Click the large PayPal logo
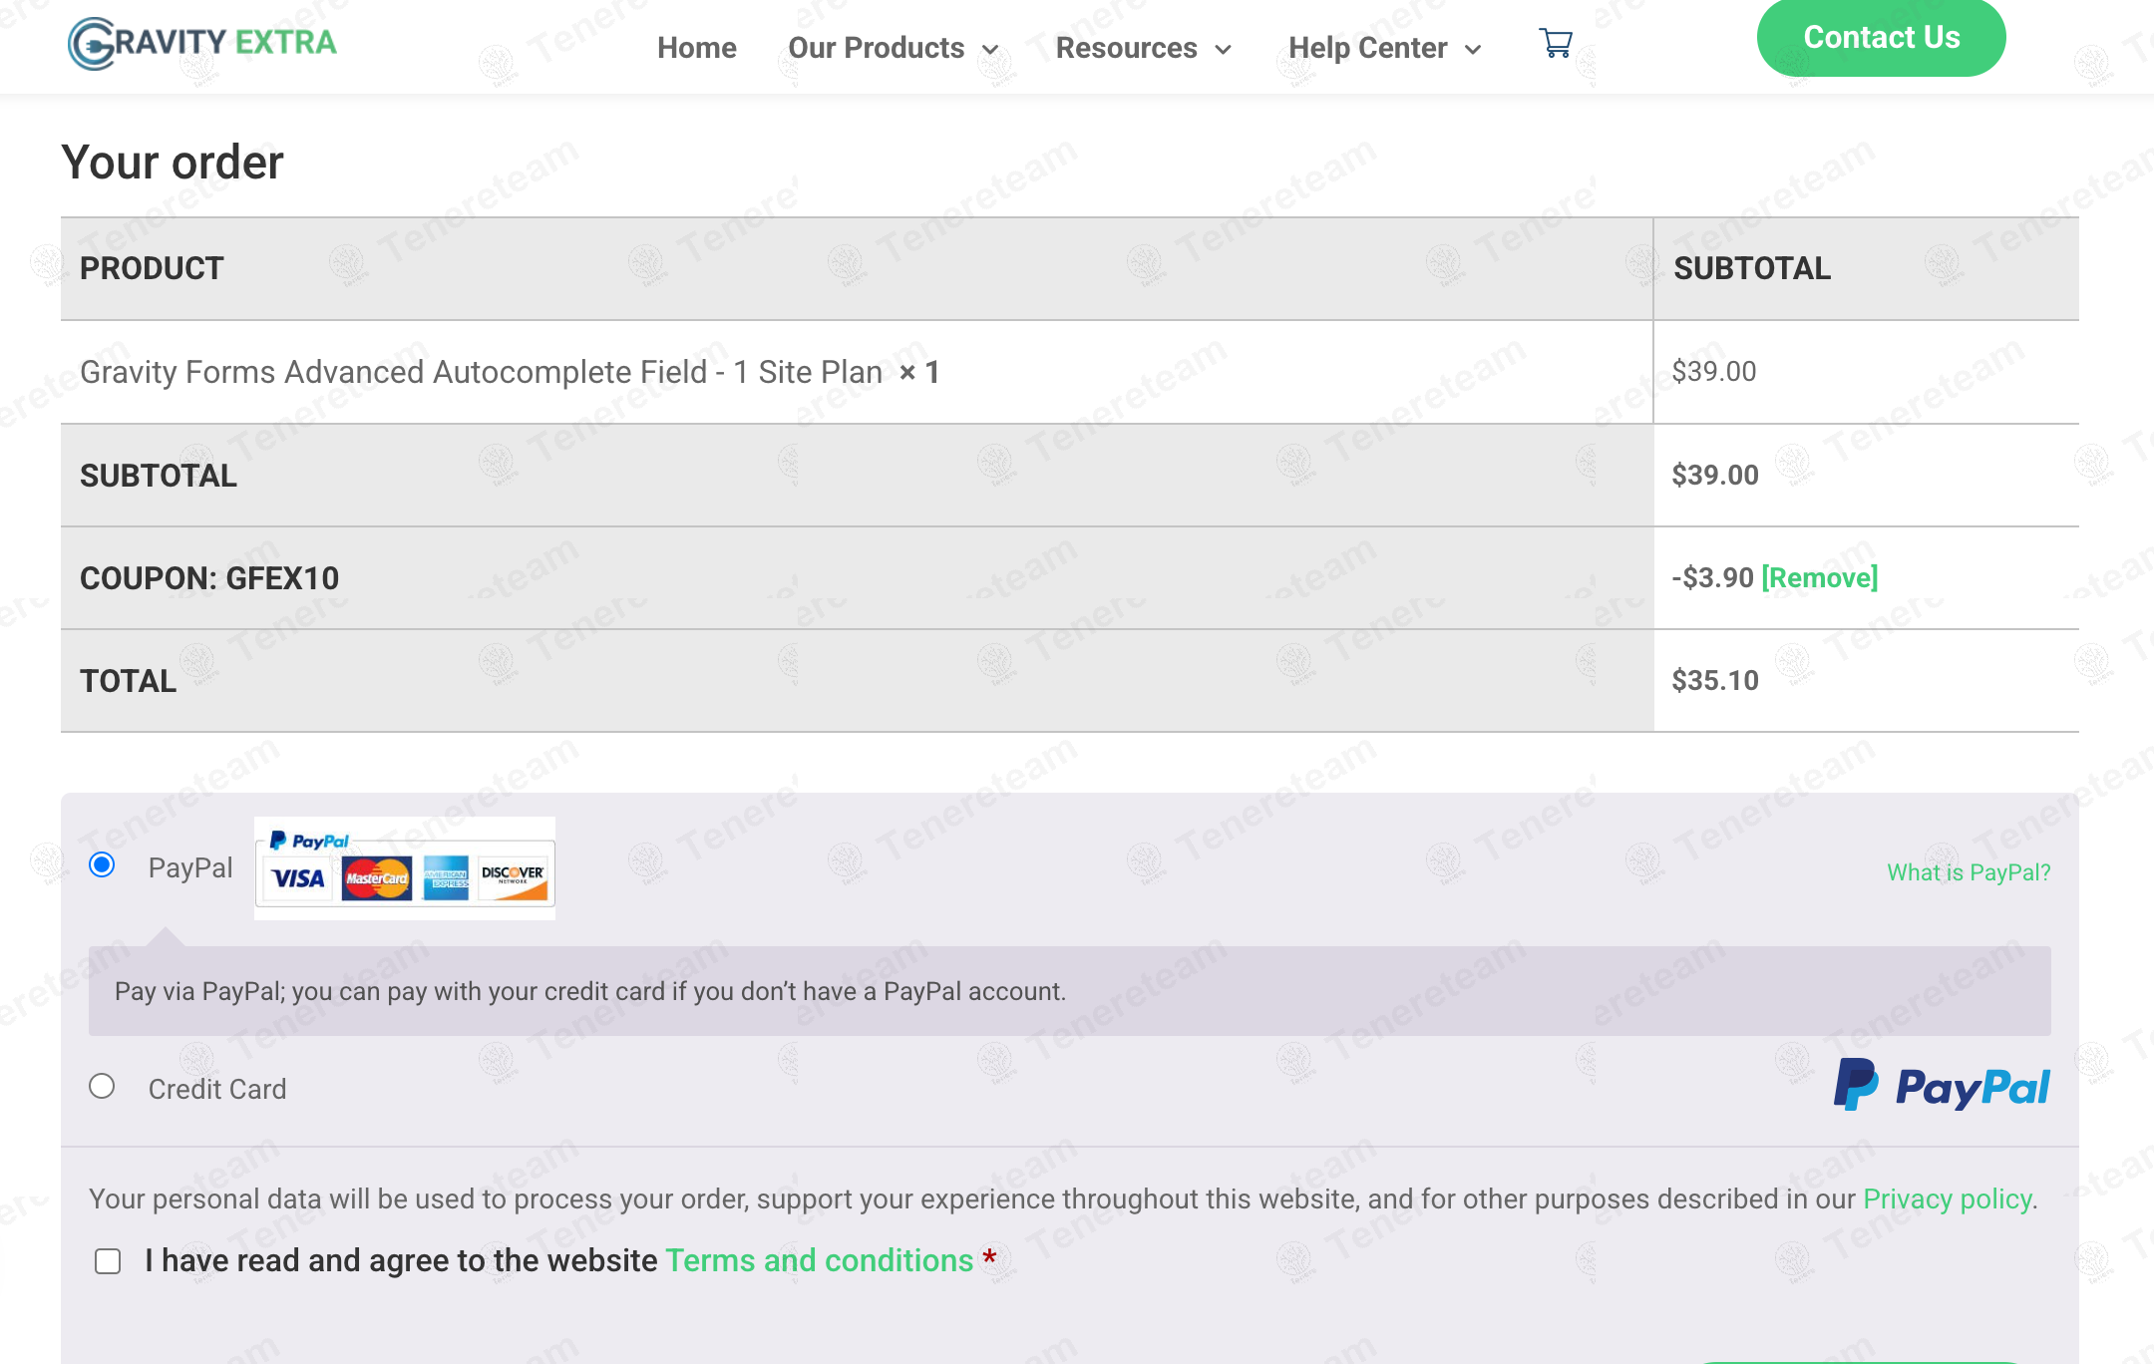The image size is (2154, 1364). coord(1942,1086)
